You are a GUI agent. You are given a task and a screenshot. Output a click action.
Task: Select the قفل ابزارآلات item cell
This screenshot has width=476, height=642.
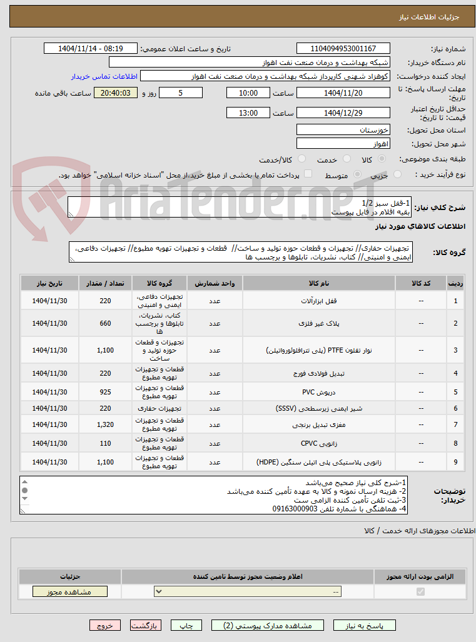coord(319,301)
